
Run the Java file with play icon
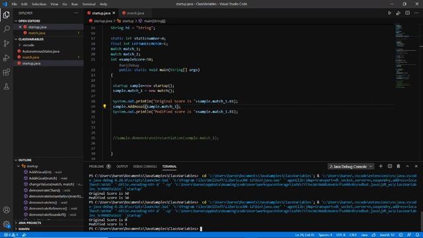click(389, 13)
